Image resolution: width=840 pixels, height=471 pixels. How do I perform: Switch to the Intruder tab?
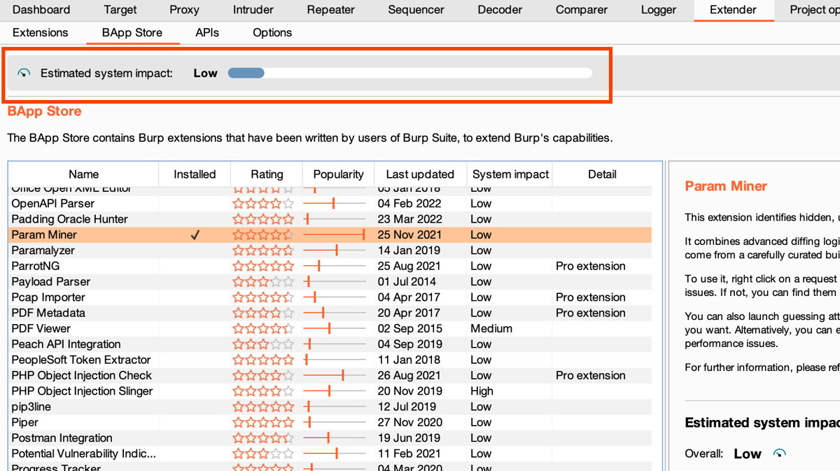pyautogui.click(x=253, y=10)
